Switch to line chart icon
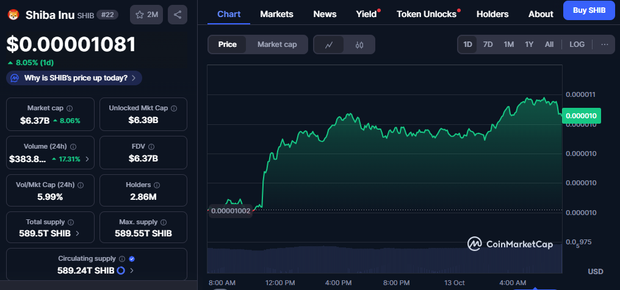Image resolution: width=620 pixels, height=290 pixels. click(x=329, y=44)
